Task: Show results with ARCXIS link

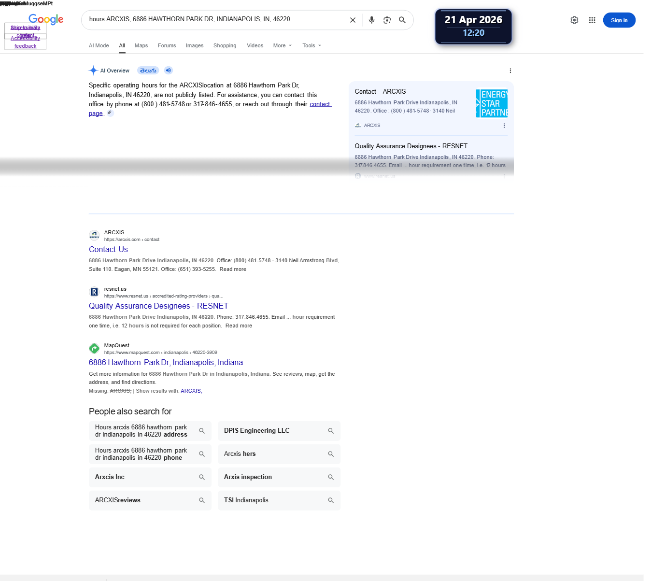Action: pos(191,391)
